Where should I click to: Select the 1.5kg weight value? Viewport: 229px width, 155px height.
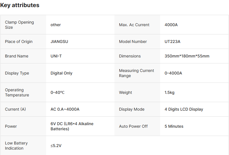click(x=169, y=92)
